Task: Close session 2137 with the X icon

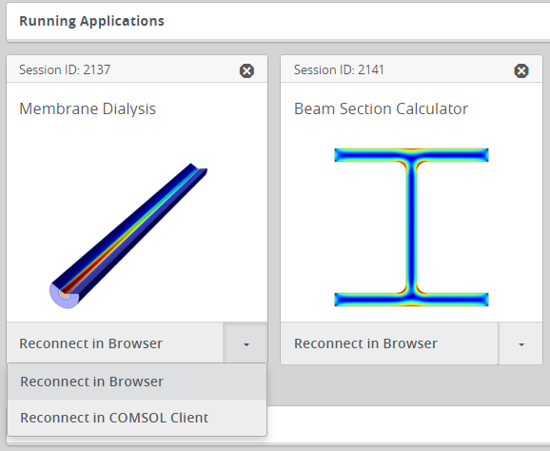Action: (x=246, y=70)
